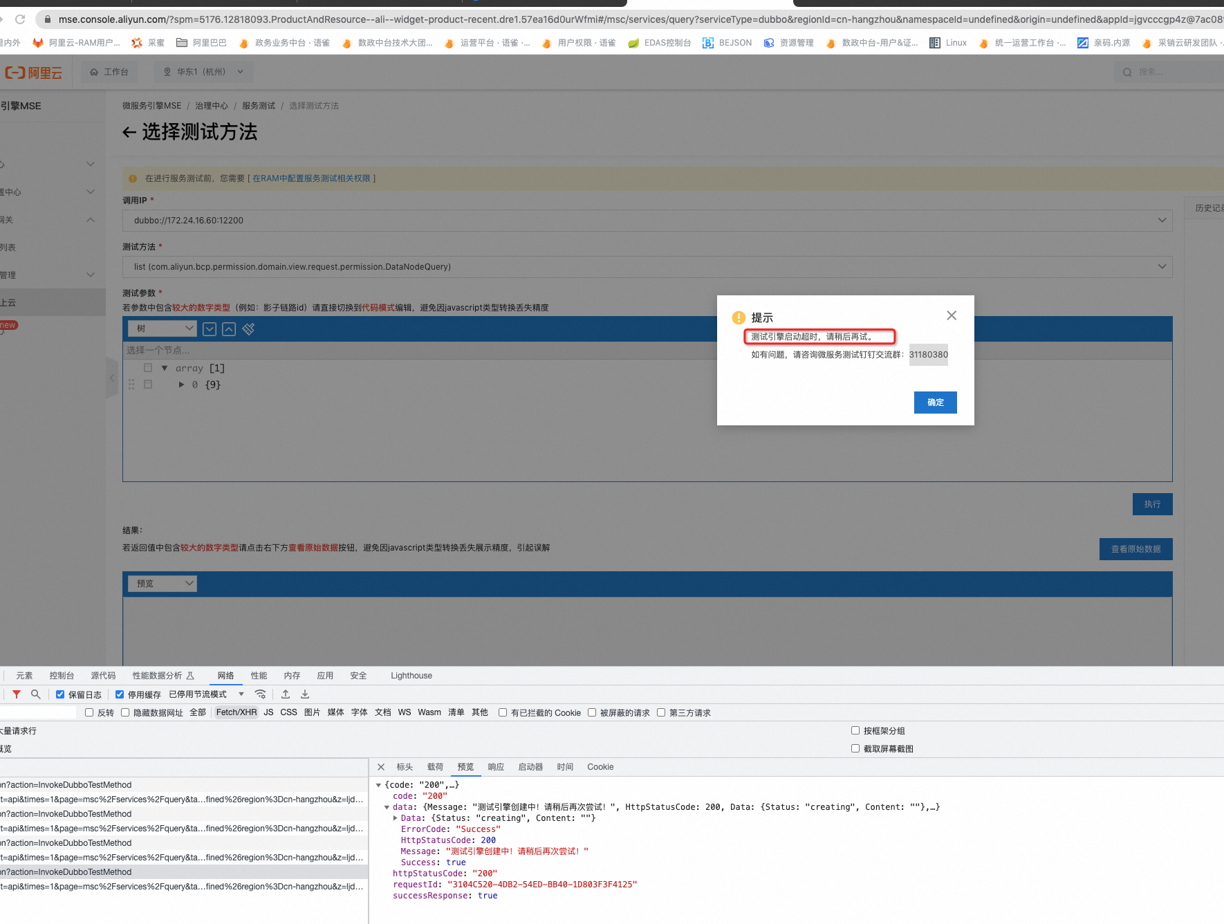
Task: Check the 被屏蔽的请求 checkbox
Action: click(x=592, y=712)
